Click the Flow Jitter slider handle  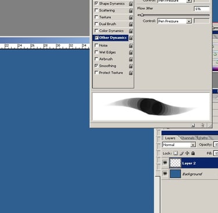[x=142, y=15]
